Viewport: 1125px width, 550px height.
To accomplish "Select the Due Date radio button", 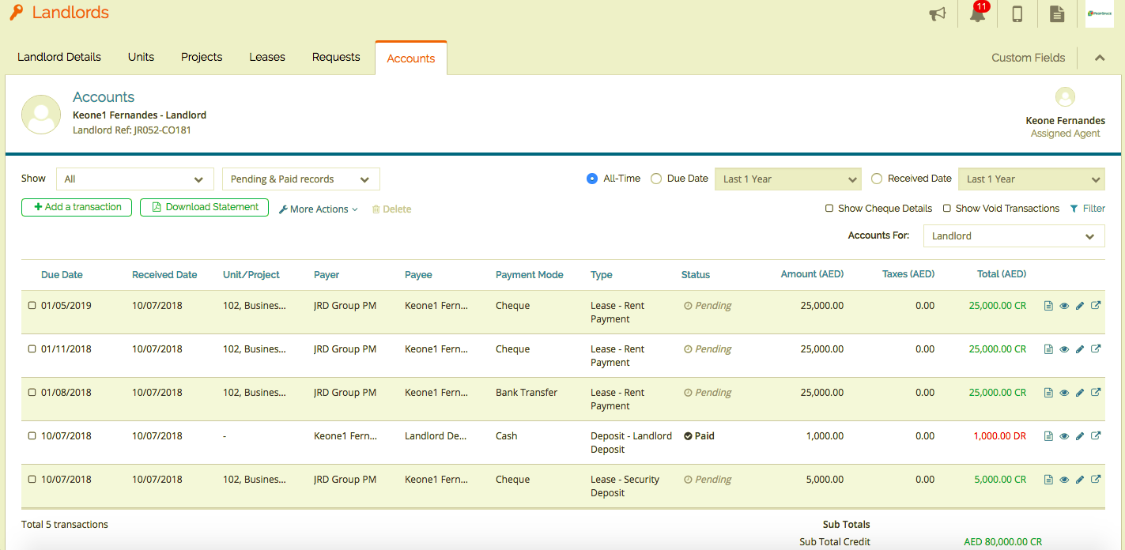I will pyautogui.click(x=656, y=178).
